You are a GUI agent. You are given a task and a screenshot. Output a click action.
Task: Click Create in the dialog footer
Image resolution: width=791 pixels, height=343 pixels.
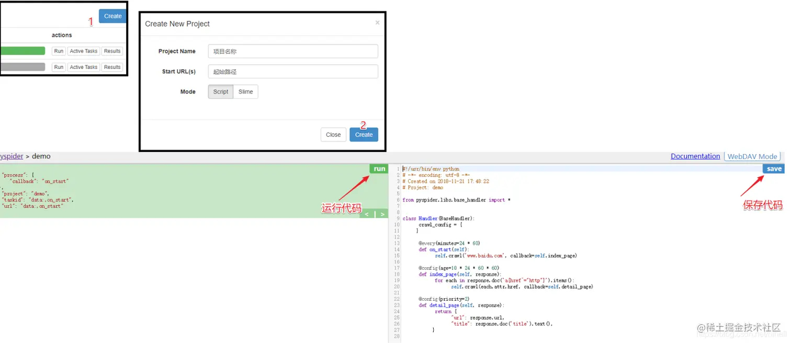coord(364,135)
